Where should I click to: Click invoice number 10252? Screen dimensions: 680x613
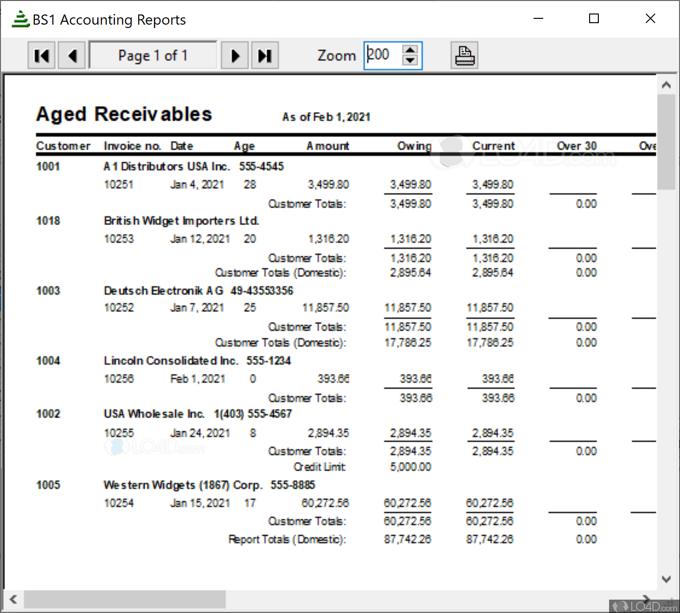click(119, 307)
